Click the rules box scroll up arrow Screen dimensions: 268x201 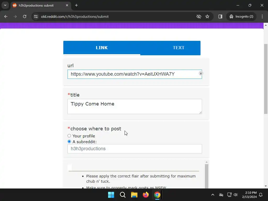[206, 162]
